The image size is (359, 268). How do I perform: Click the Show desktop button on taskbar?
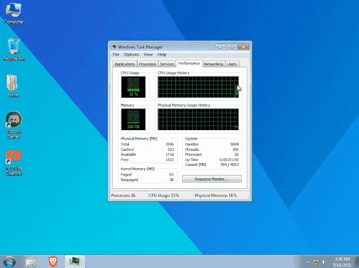pos(357,262)
